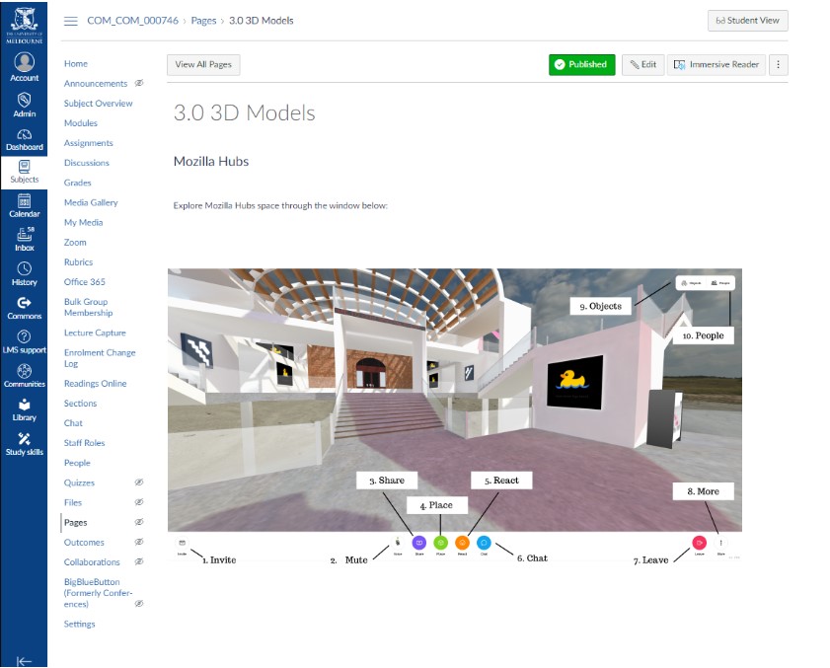The image size is (830, 668).
Task: Click the hidden-eye icon beside Quizzes
Action: coord(139,482)
